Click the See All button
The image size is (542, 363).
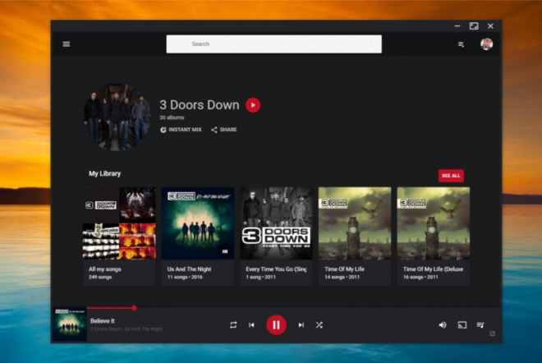coord(451,176)
